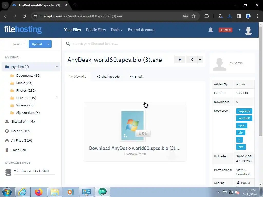The width and height of the screenshot is (263, 197).
Task: Click the site information icon in address bar
Action: (35, 16)
